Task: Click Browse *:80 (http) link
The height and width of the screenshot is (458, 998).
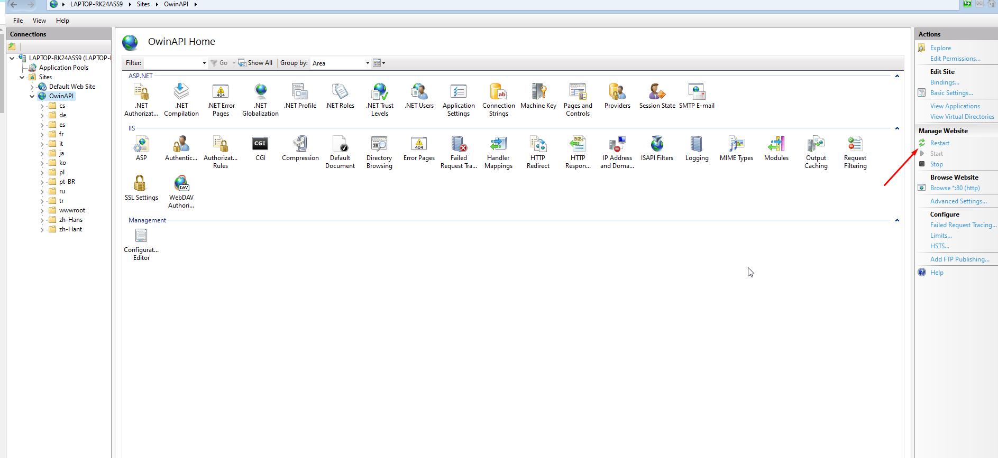Action: click(955, 188)
